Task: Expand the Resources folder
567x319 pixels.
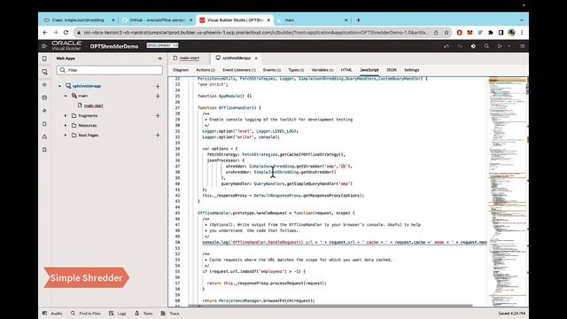Action: [x=66, y=126]
